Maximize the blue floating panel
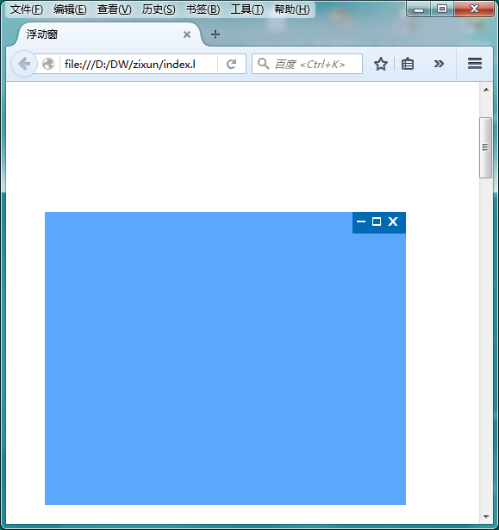Viewport: 499px width, 530px height. [x=377, y=221]
